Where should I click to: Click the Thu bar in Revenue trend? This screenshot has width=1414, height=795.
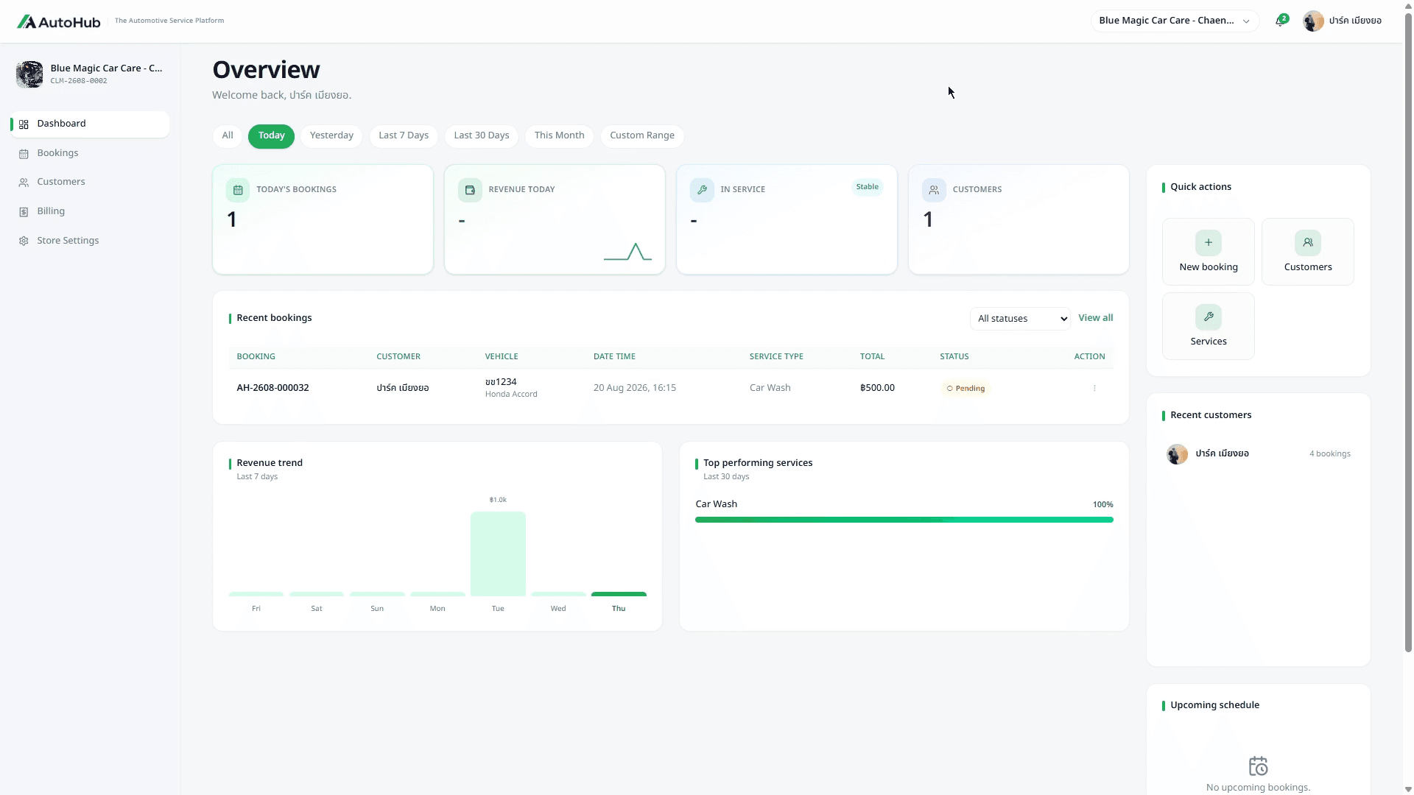619,594
